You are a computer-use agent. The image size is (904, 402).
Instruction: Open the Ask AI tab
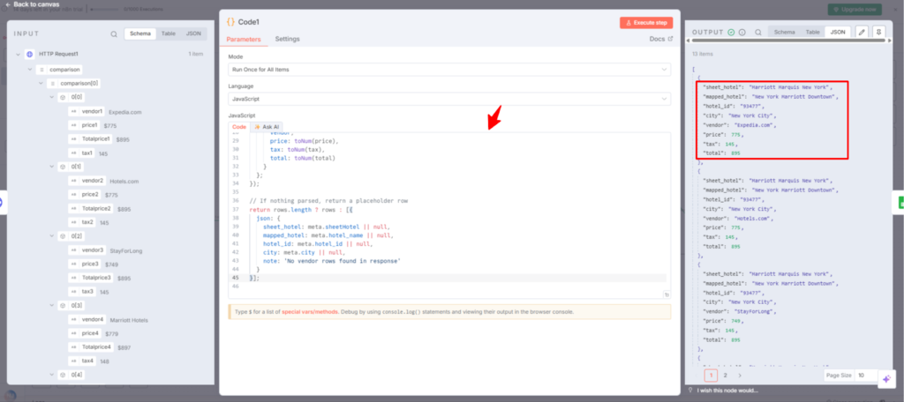point(267,127)
